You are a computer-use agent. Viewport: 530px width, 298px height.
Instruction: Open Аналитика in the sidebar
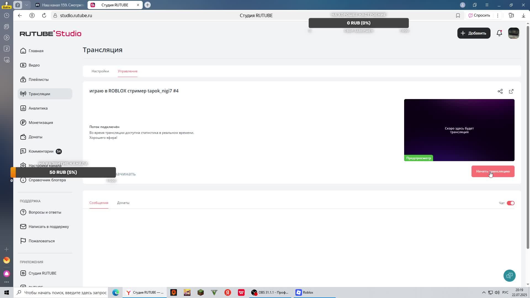[38, 108]
